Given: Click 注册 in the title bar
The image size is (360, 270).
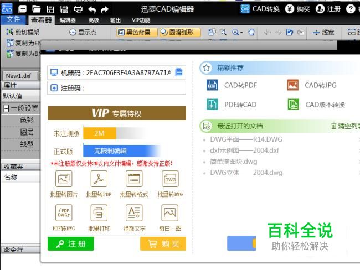Looking at the screenshot, I should 328,9.
